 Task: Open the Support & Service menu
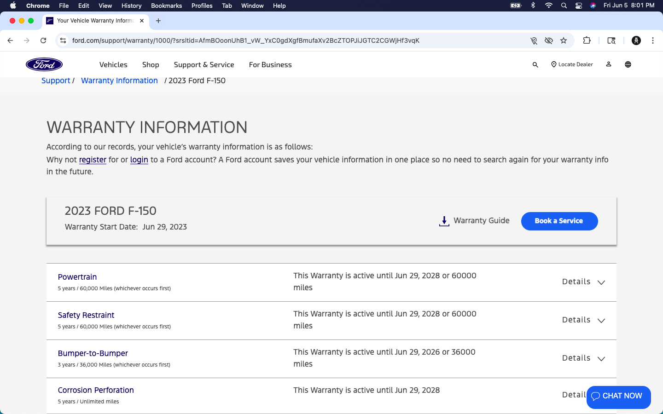204,65
